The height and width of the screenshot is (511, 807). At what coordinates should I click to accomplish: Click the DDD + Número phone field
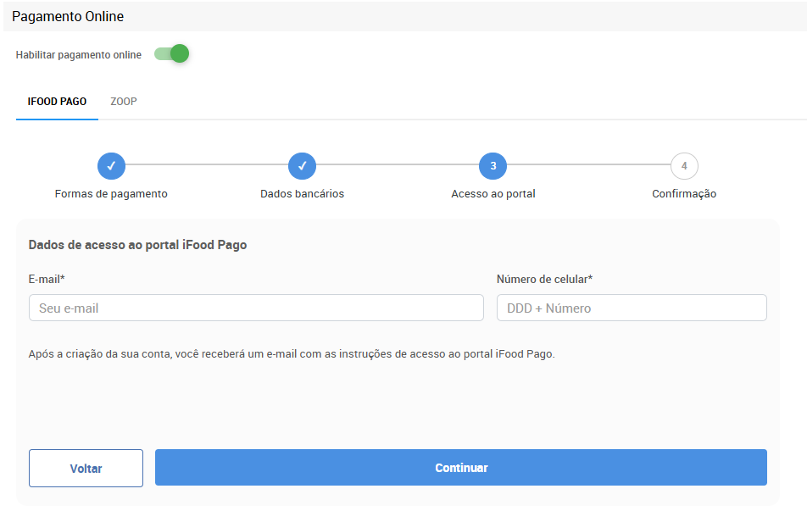pyautogui.click(x=632, y=308)
